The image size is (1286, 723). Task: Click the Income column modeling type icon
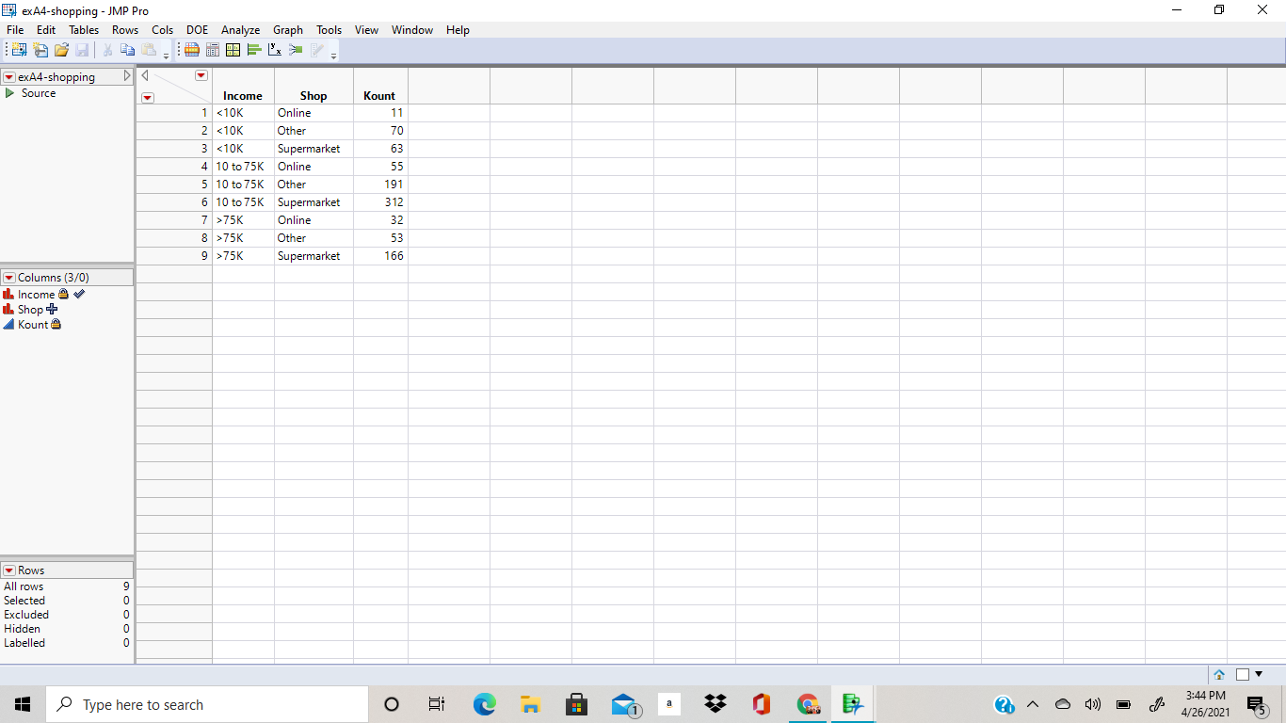9,295
